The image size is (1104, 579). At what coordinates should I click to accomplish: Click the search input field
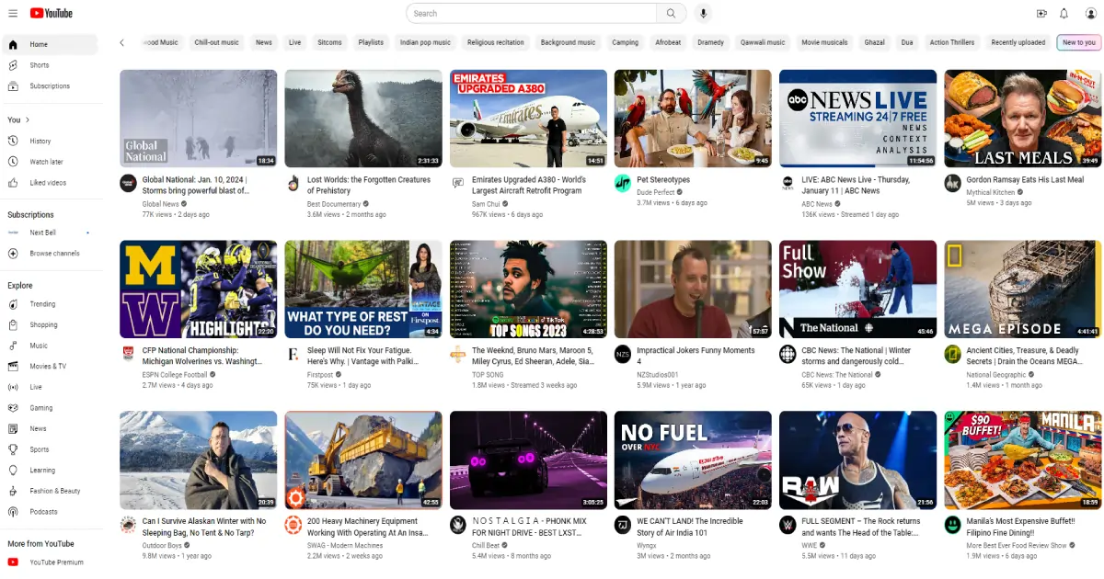point(532,13)
